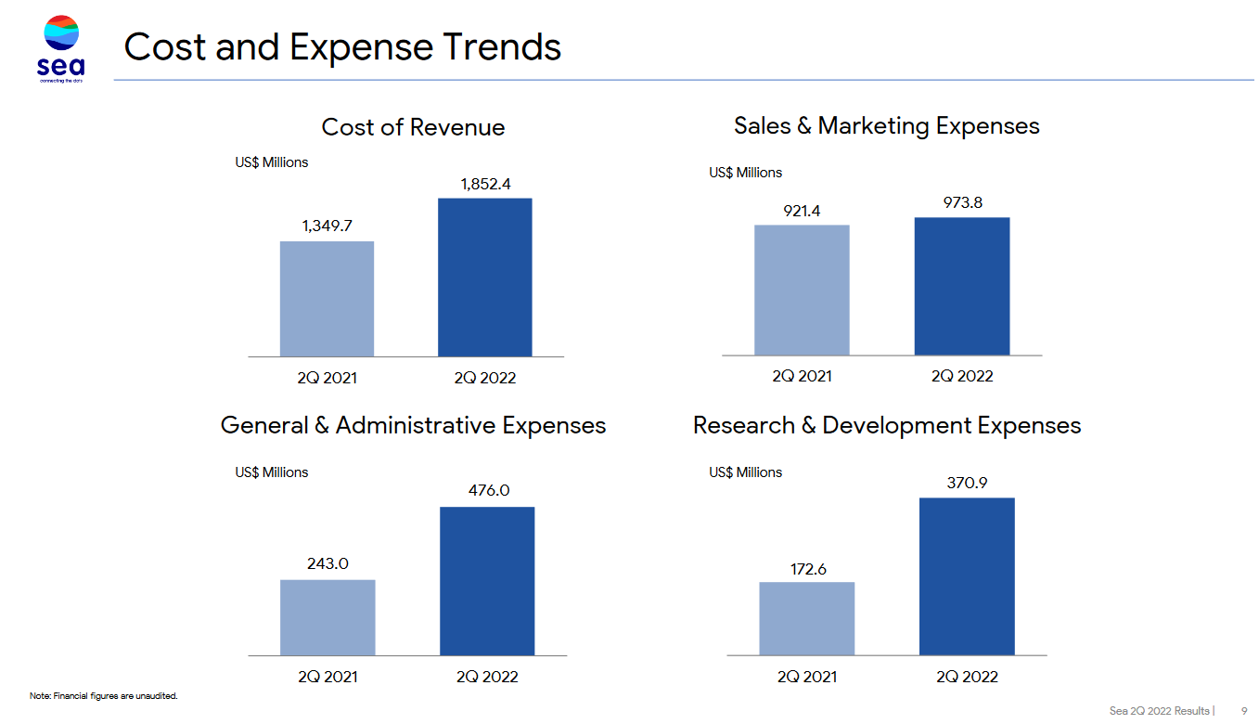Viewport: 1259px width, 724px height.
Task: Click the value label 973.8
Action: [963, 202]
